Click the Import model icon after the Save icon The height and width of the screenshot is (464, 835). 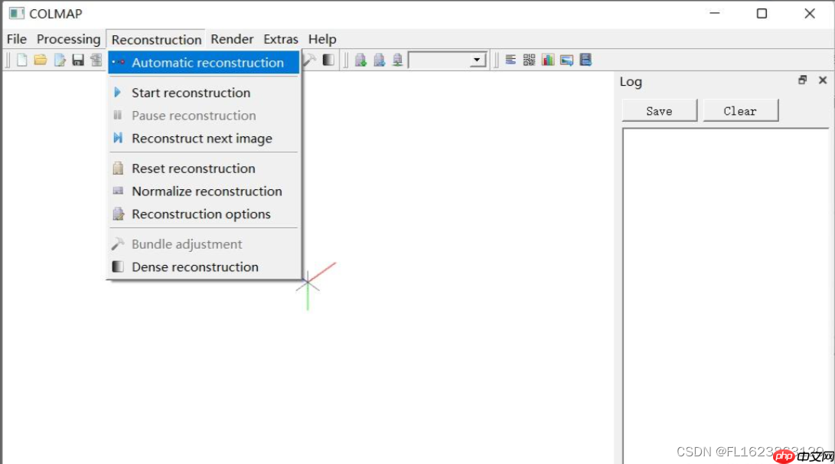coord(96,60)
